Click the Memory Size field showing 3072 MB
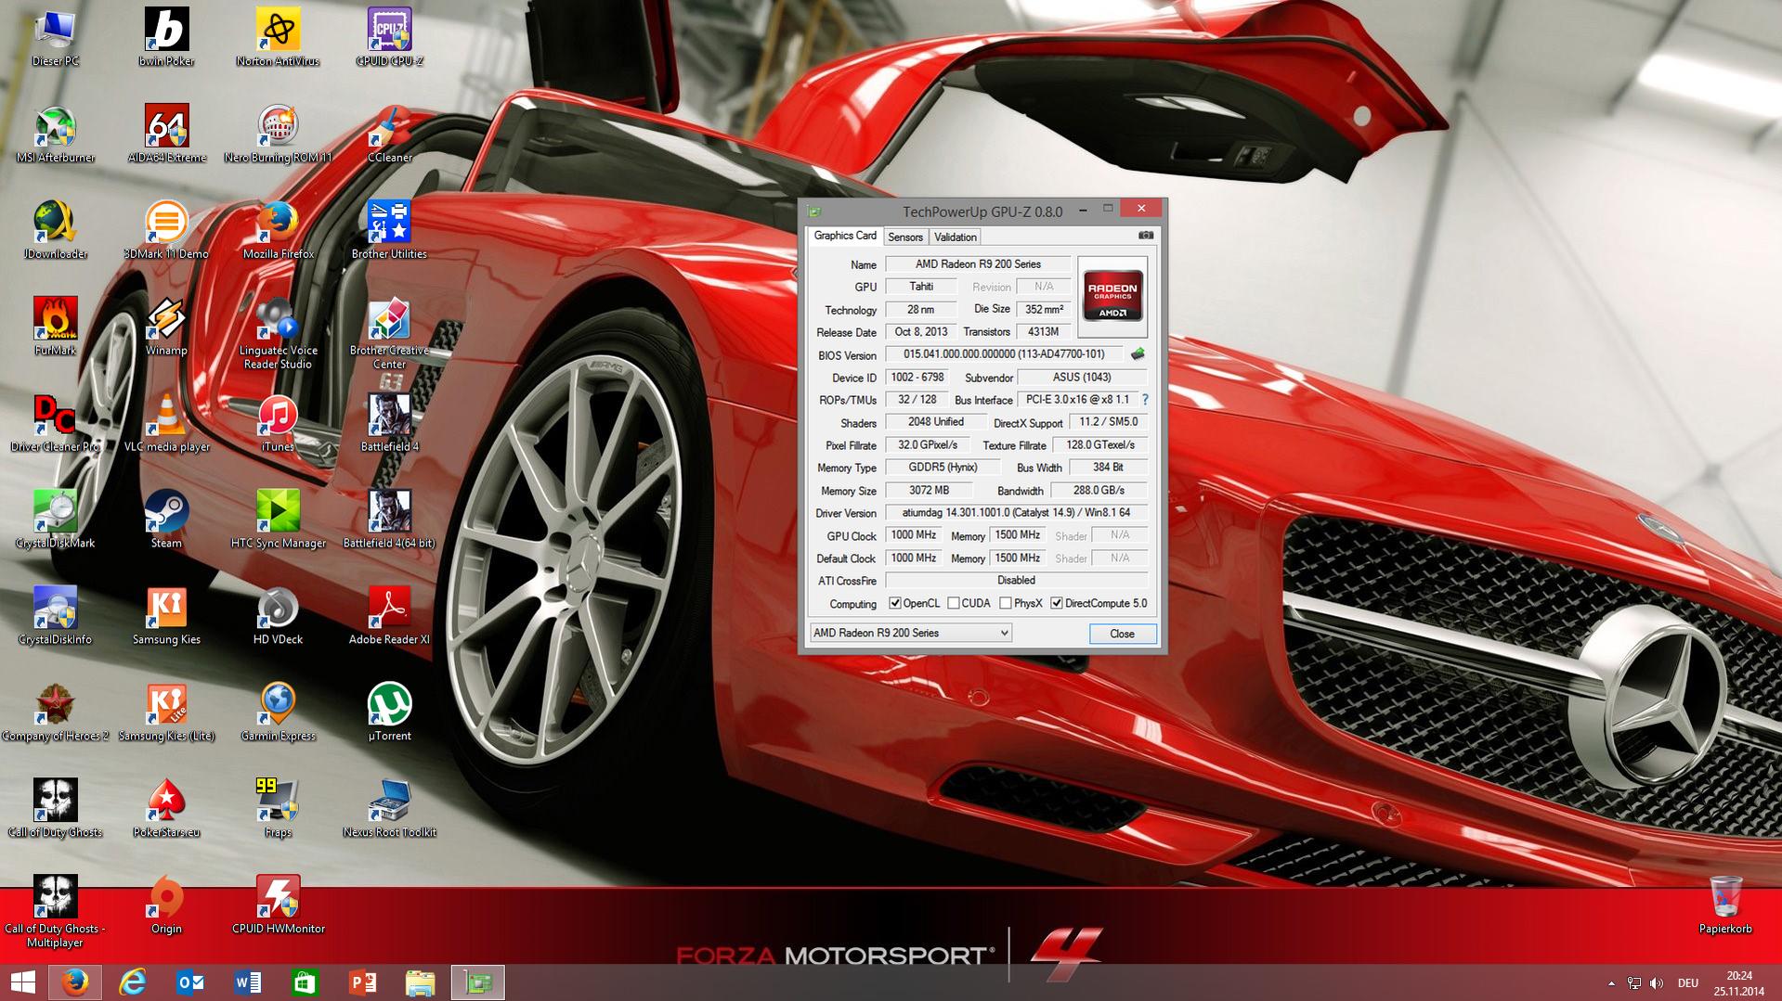The image size is (1782, 1001). [929, 491]
